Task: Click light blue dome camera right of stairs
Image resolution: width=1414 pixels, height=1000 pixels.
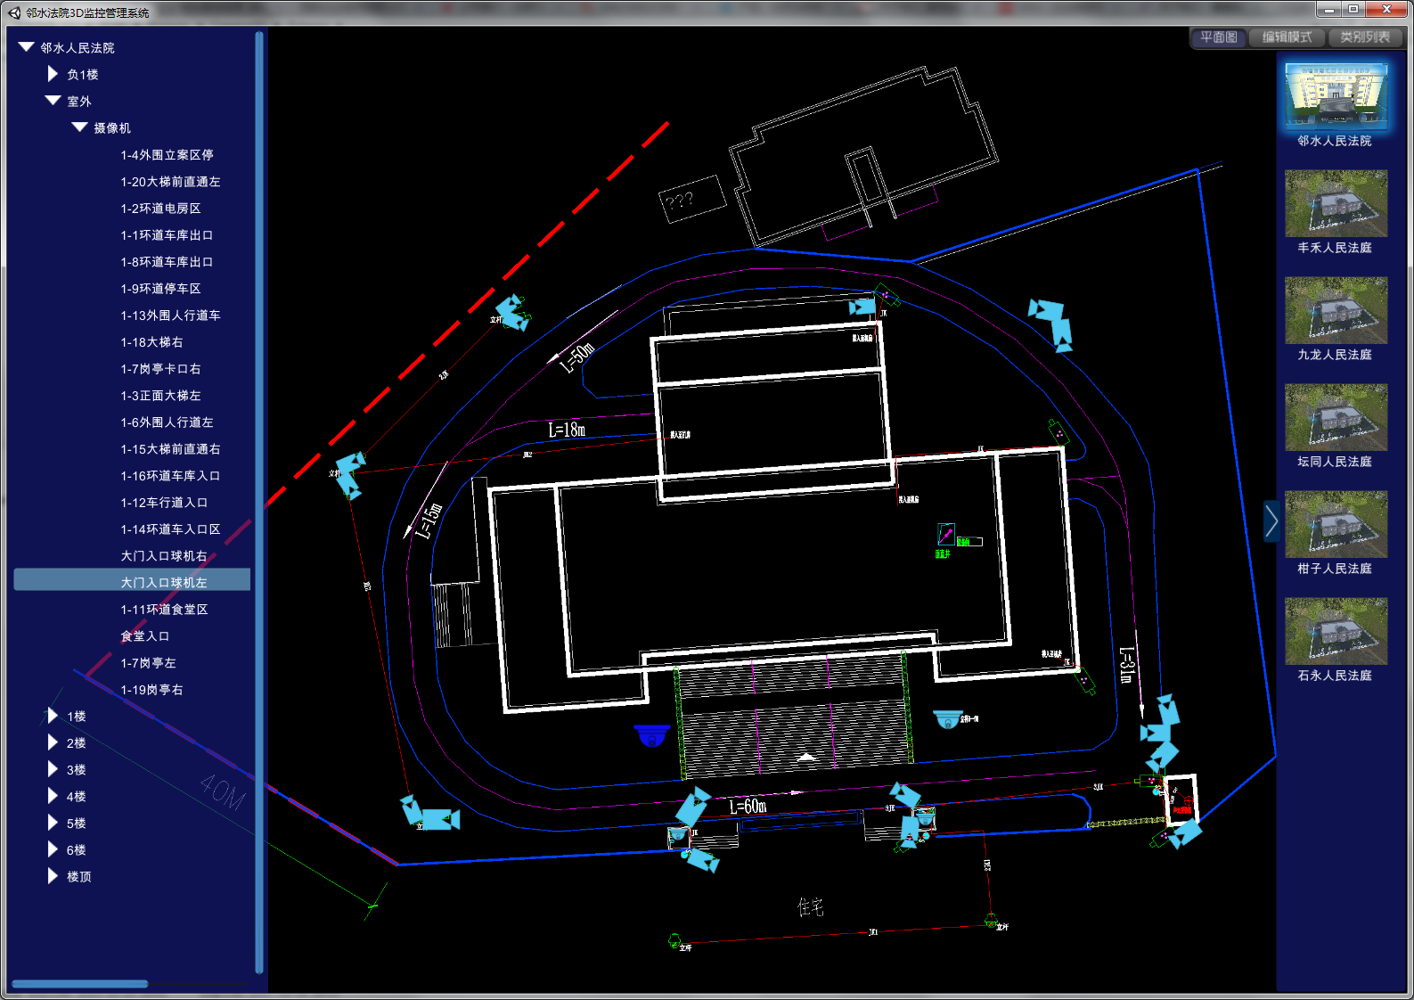Action: click(x=947, y=719)
